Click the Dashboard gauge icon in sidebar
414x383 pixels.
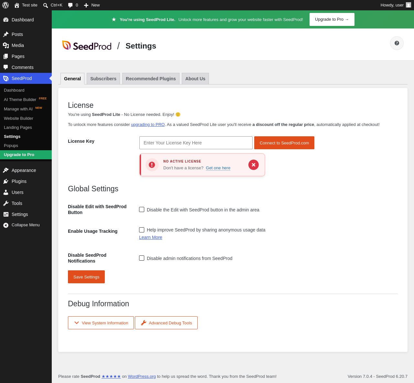click(x=6, y=20)
